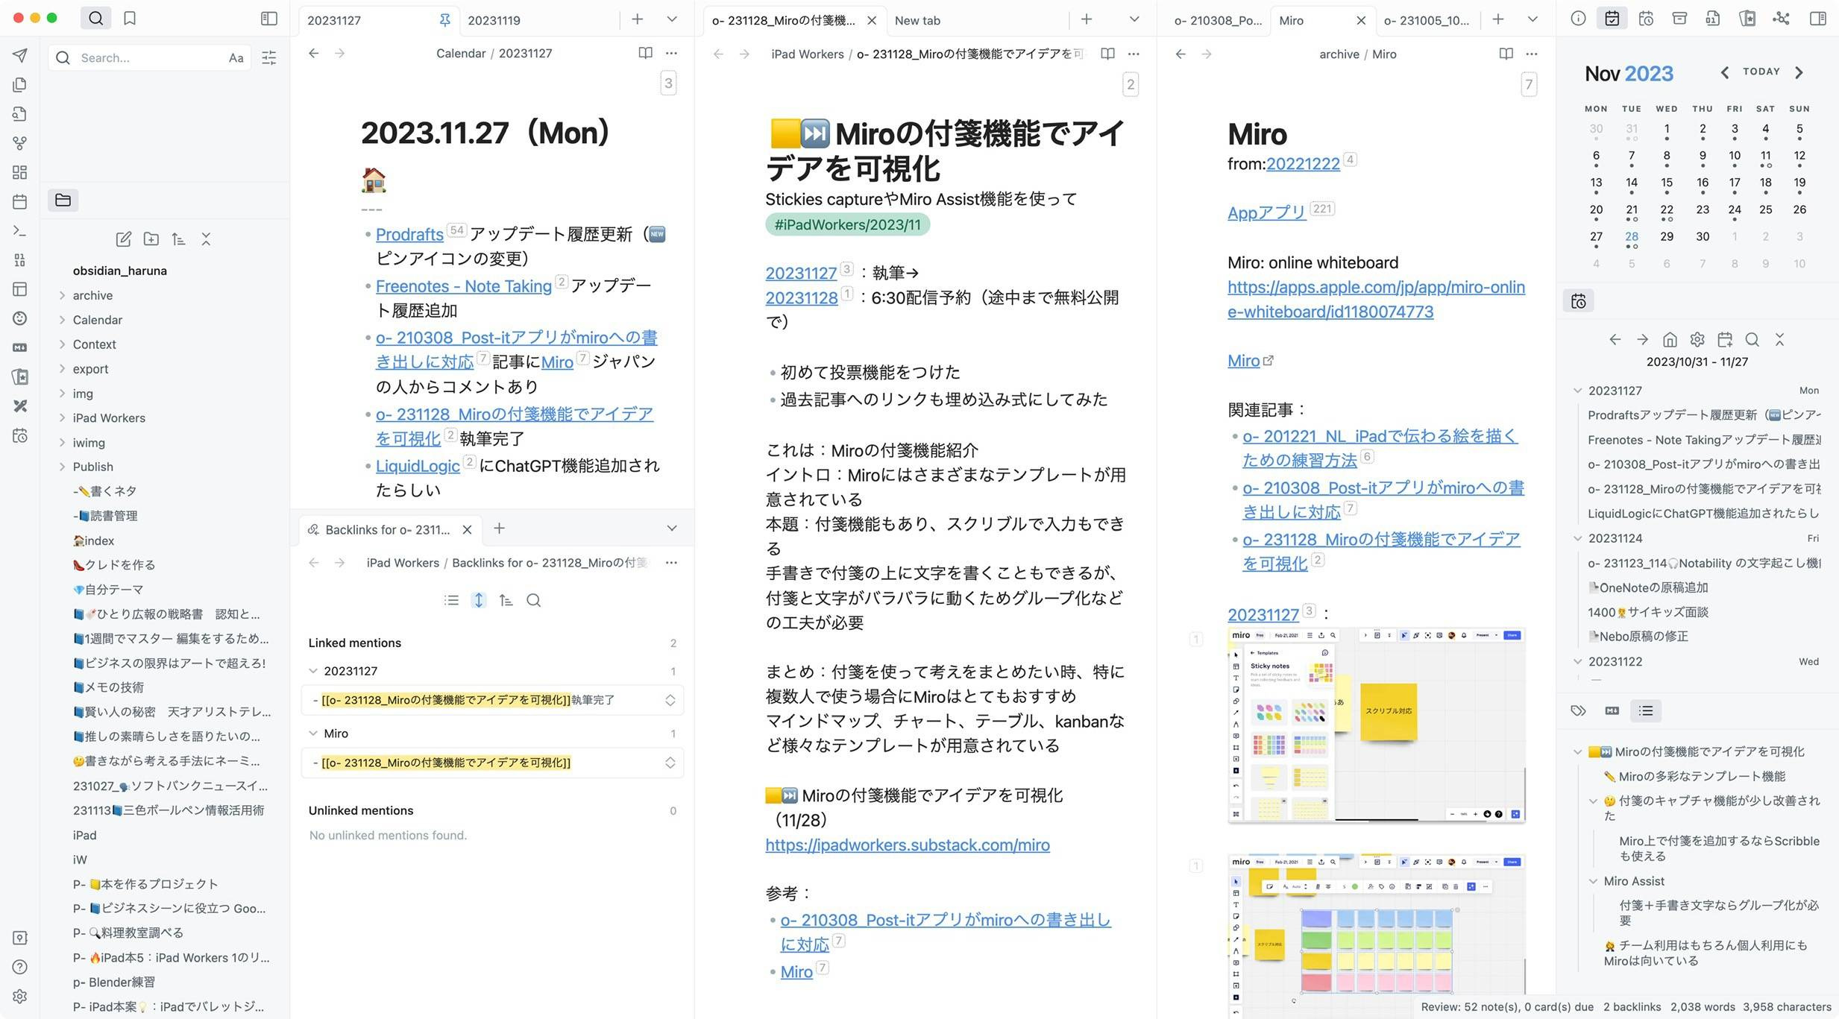Image resolution: width=1839 pixels, height=1019 pixels.
Task: Toggle the left sidebar panel
Action: pyautogui.click(x=269, y=19)
